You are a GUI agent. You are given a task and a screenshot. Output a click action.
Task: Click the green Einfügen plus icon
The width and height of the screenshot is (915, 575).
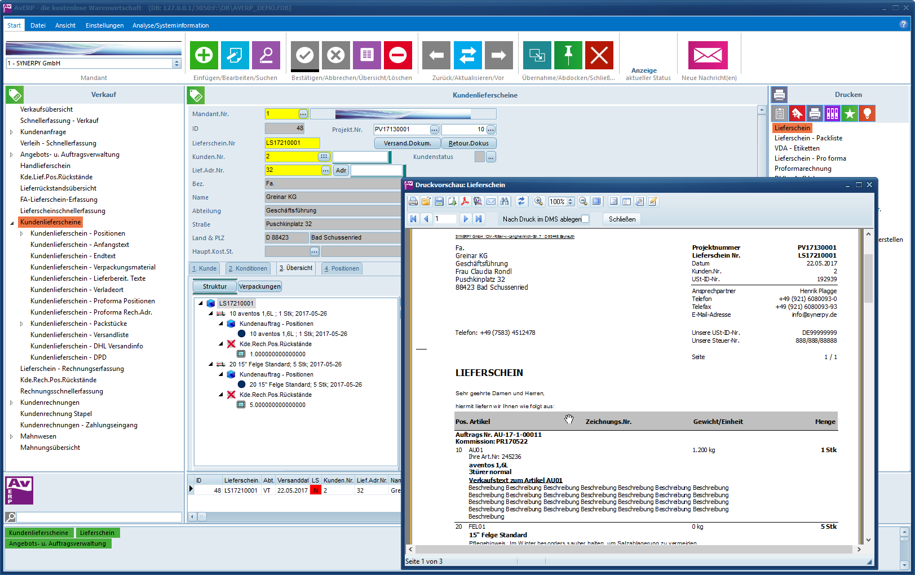tap(204, 55)
